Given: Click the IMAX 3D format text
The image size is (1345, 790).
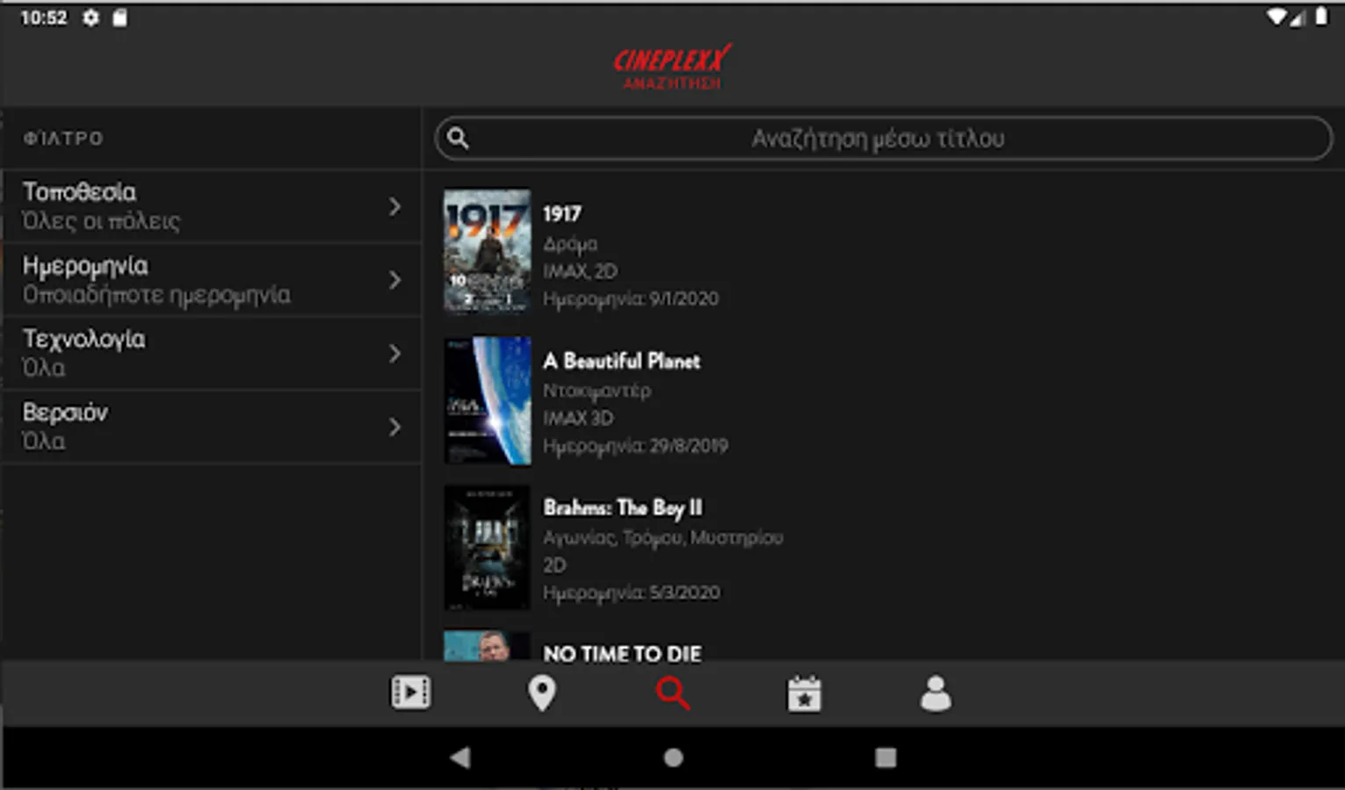Looking at the screenshot, I should point(578,418).
